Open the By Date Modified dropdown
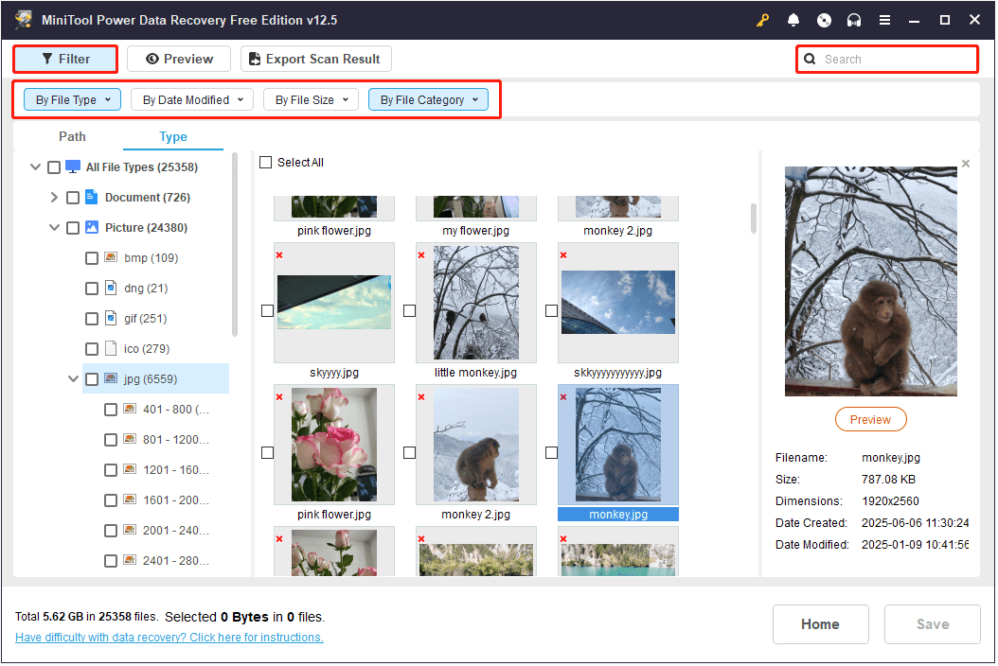This screenshot has width=998, height=666. pyautogui.click(x=191, y=99)
